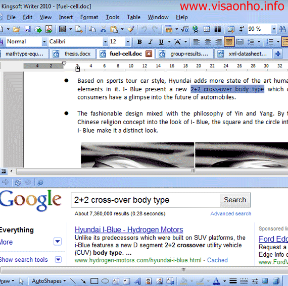
Task: Open the Insert menu
Action: [66, 17]
